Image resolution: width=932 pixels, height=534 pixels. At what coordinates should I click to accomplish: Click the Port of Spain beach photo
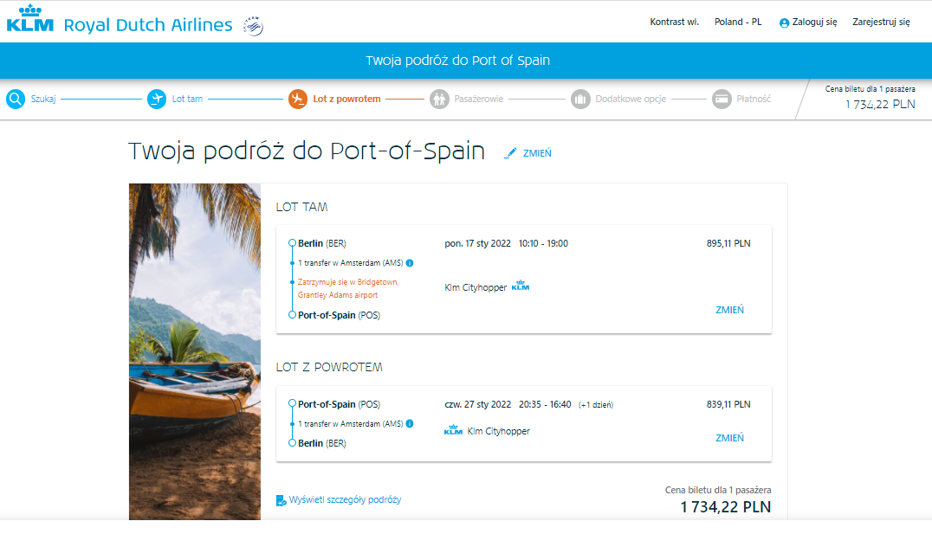coord(195,351)
